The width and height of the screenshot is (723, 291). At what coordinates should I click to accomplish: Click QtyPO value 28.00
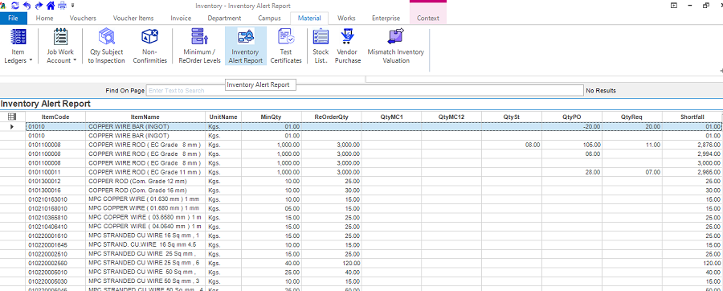(x=572, y=172)
